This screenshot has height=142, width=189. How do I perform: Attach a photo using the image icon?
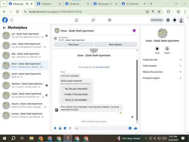coord(60,128)
